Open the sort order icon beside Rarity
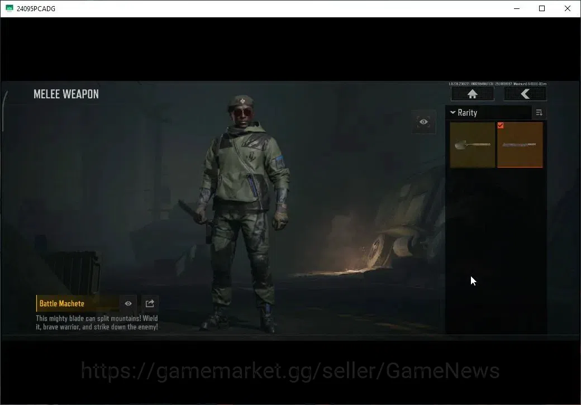This screenshot has width=581, height=405. (539, 113)
